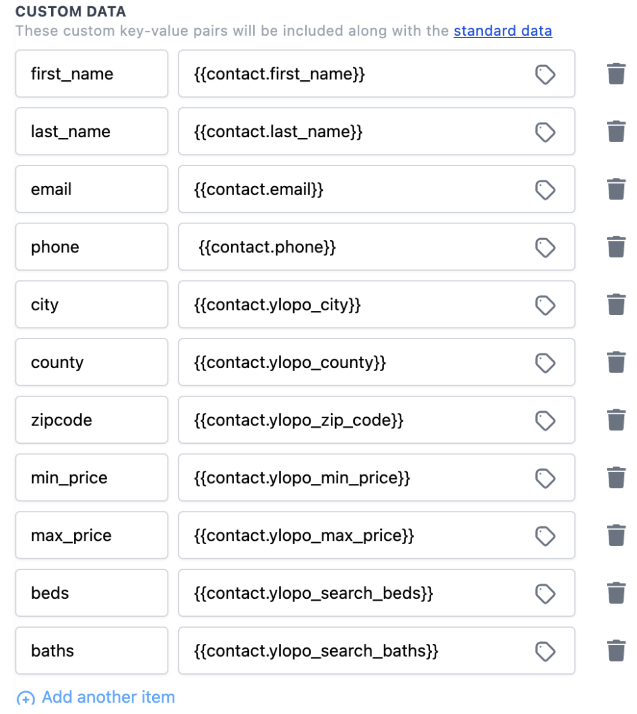Delete the email custom data row

(x=616, y=190)
